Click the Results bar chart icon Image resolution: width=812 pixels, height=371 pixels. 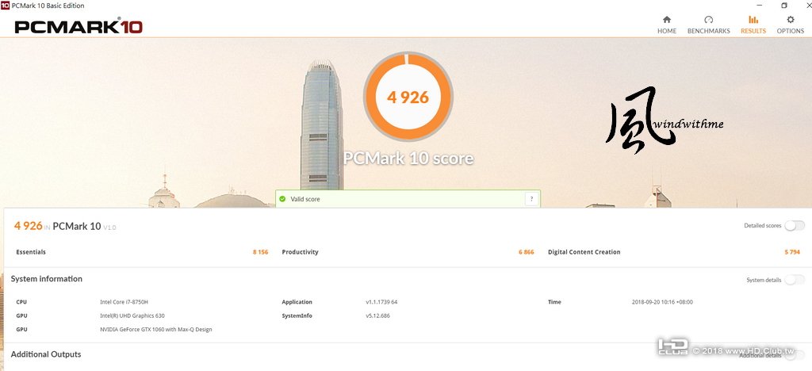pos(753,20)
